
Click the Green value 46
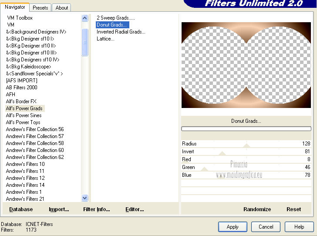pos(307,167)
